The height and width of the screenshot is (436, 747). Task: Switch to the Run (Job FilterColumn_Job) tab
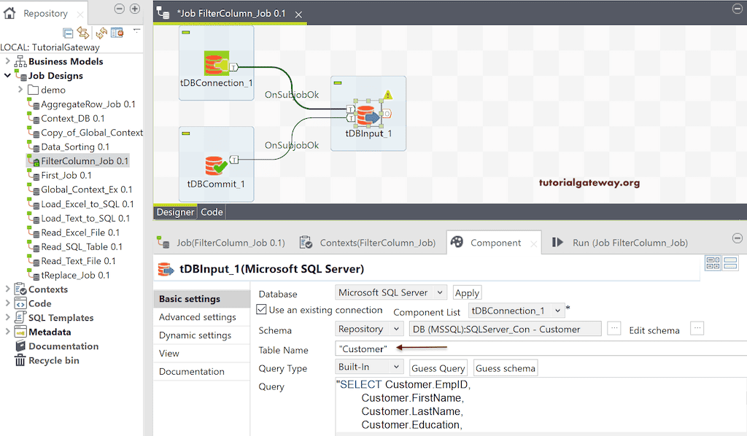point(620,243)
